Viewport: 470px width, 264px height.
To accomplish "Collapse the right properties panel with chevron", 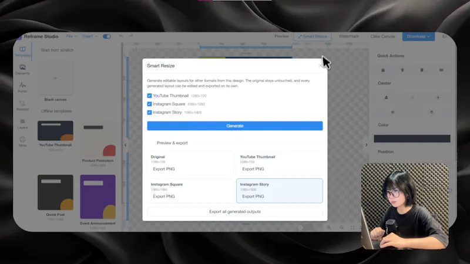I will click(x=366, y=145).
